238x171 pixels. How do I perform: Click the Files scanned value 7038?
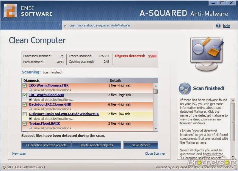(x=60, y=62)
